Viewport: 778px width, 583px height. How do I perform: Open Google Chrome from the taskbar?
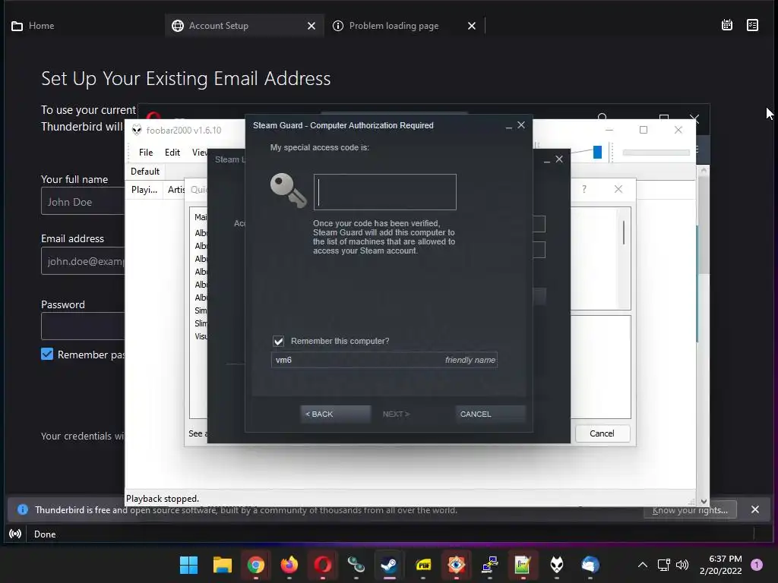[x=255, y=565]
